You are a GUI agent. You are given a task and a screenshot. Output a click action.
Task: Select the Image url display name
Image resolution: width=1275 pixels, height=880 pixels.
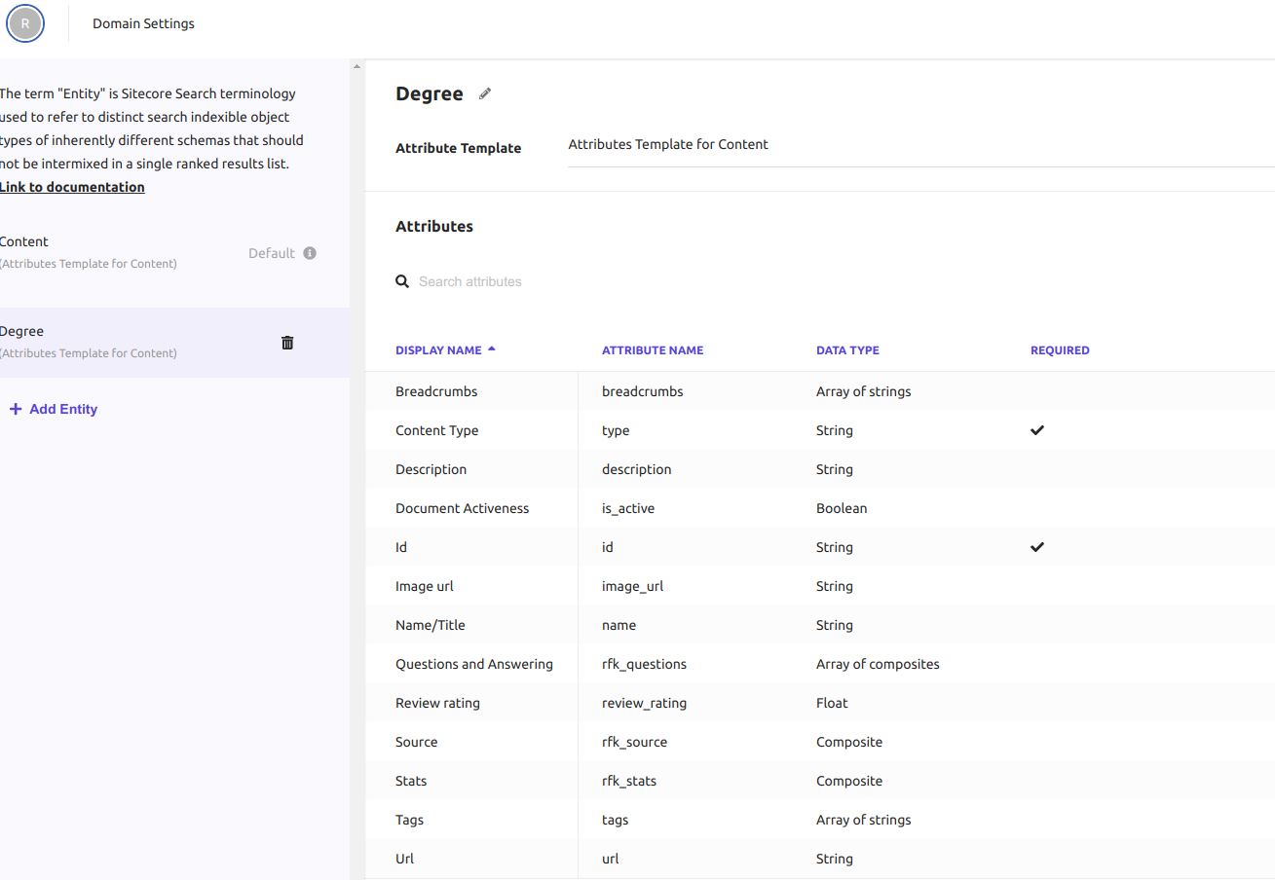coord(425,586)
